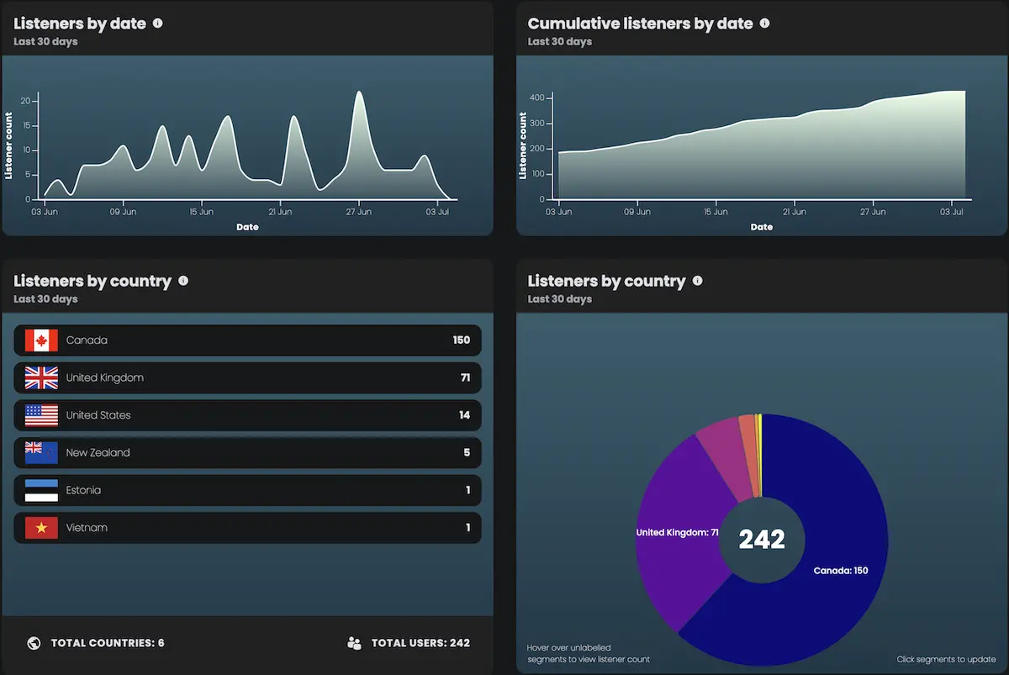
Task: Click the Cumulative listeners by date heading
Action: tap(640, 24)
